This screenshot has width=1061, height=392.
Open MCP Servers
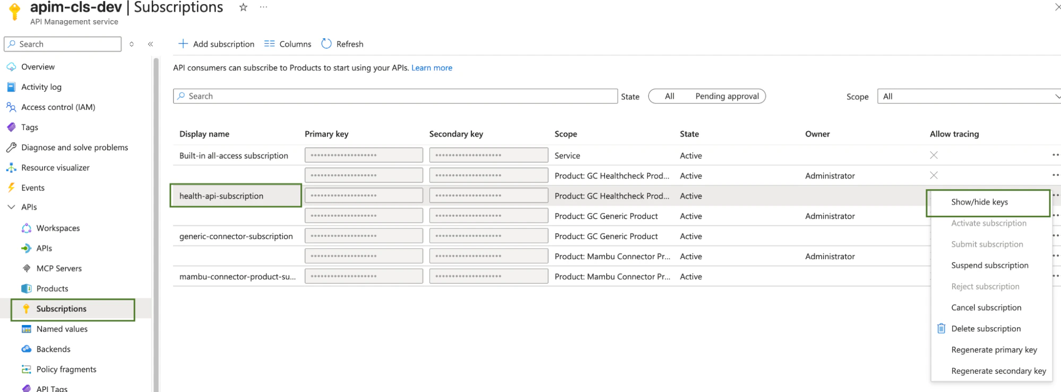coord(59,269)
